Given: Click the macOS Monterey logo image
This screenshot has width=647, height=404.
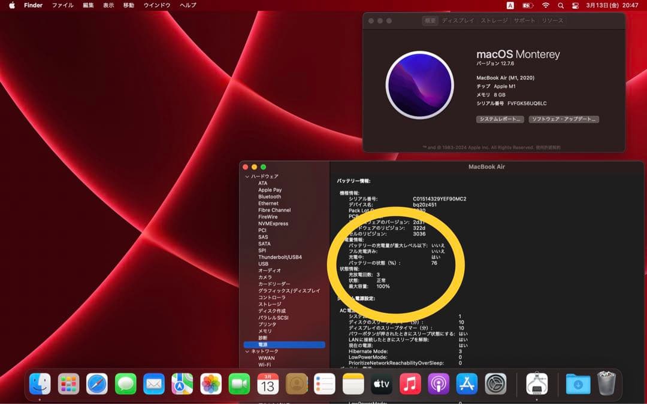Looking at the screenshot, I should click(419, 85).
